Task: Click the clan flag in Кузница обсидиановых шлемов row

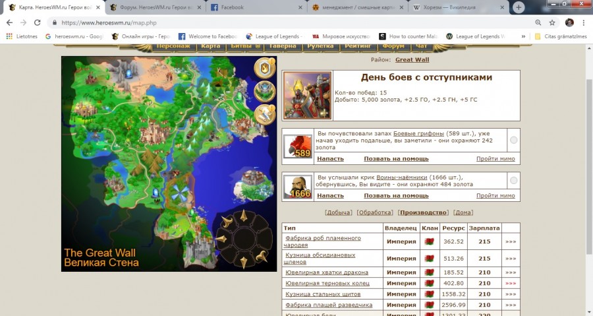Action: point(429,259)
